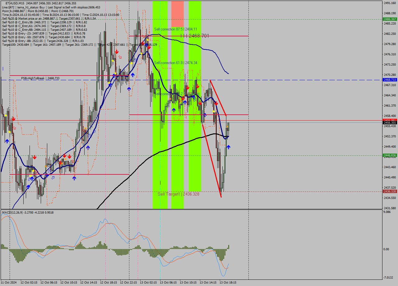Click the 2461.370 price axis value

[x=390, y=105]
